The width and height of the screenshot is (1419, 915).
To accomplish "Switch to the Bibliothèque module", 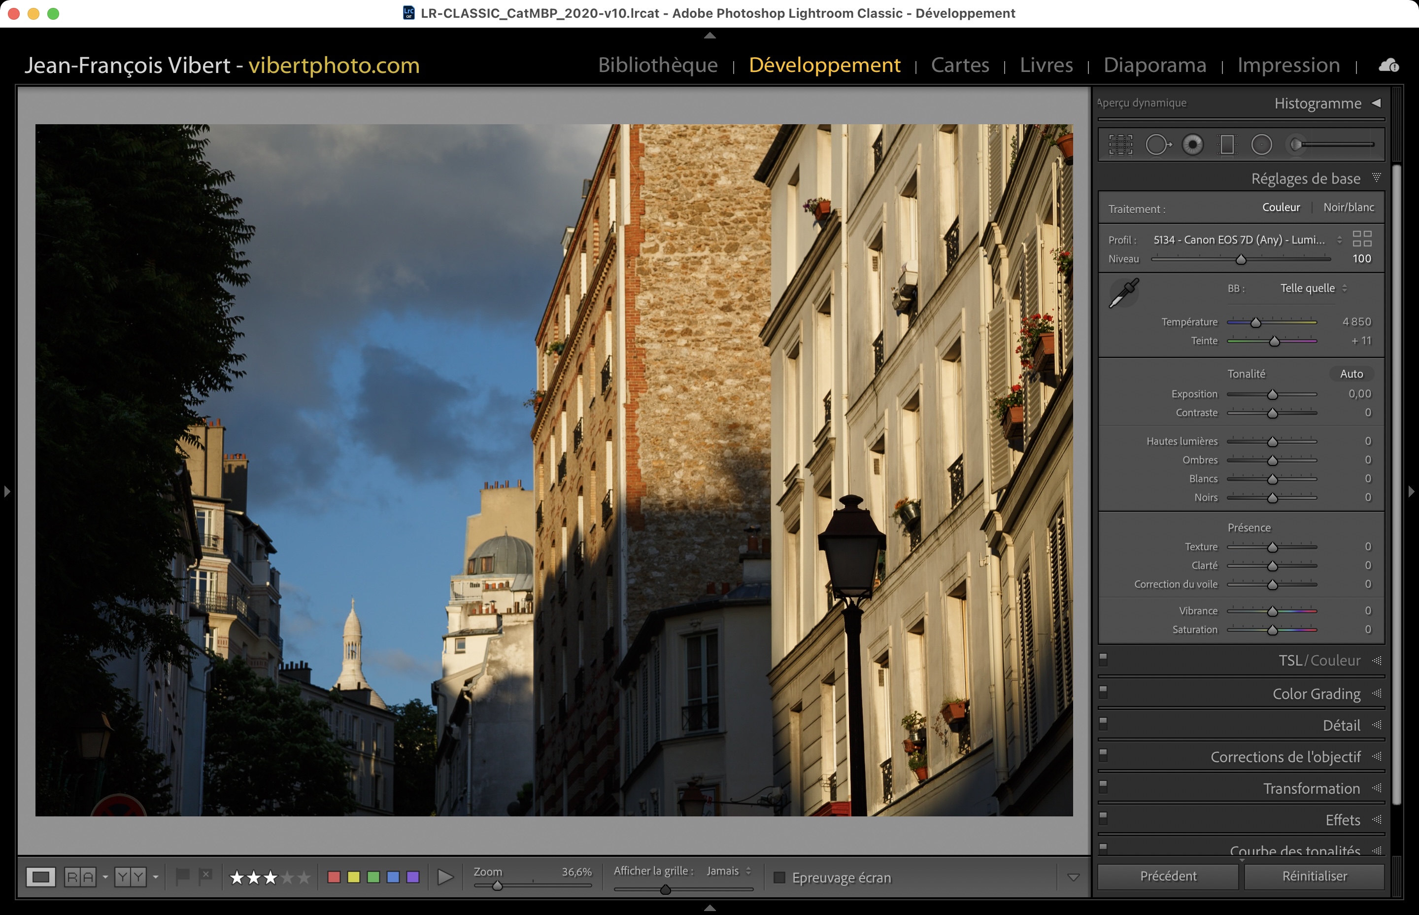I will (657, 65).
